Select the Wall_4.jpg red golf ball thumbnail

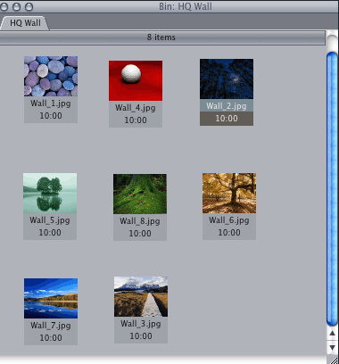(x=136, y=80)
